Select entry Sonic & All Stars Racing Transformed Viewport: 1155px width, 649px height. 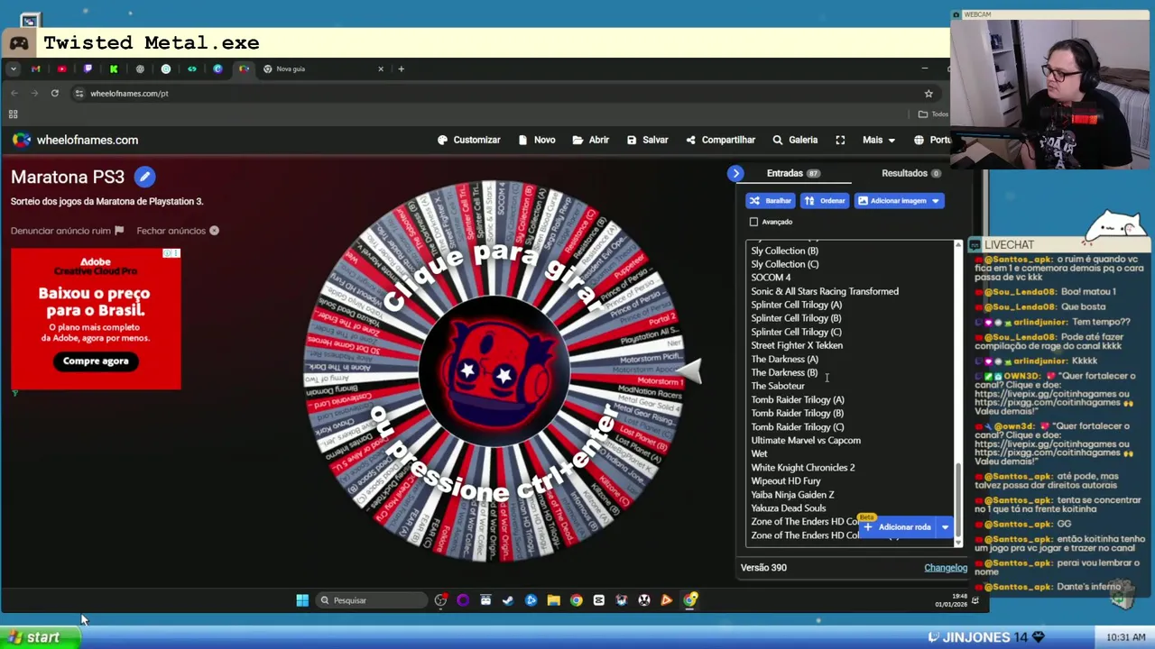coord(825,291)
